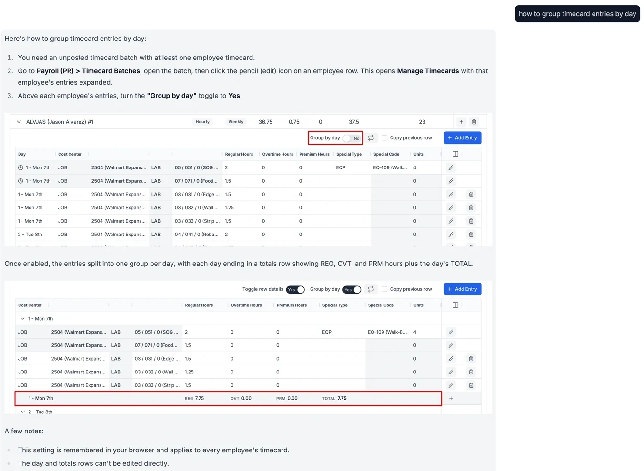Collapse the 1 - Mon 7th day group
This screenshot has height=471, width=644.
tap(23, 319)
